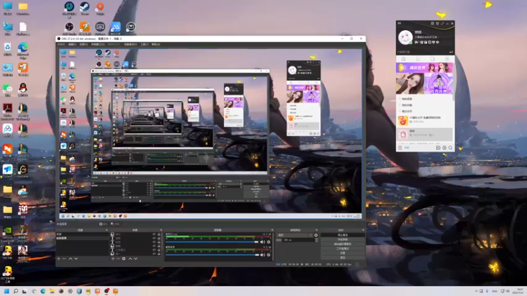This screenshot has width=527, height=296.
Task: Mute the Mic/Aux audio channel
Action: 262,242
